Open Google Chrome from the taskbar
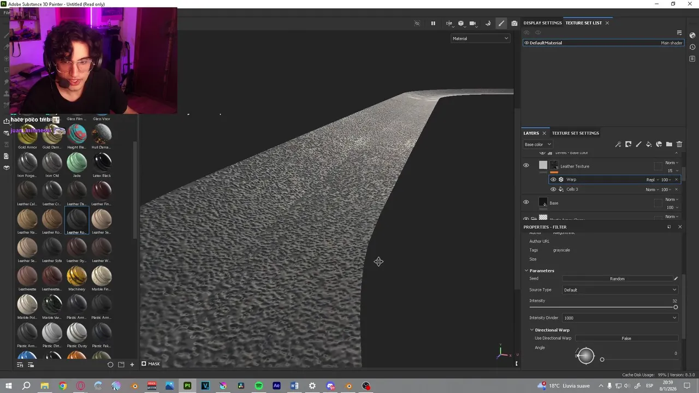This screenshot has width=699, height=393. point(63,386)
